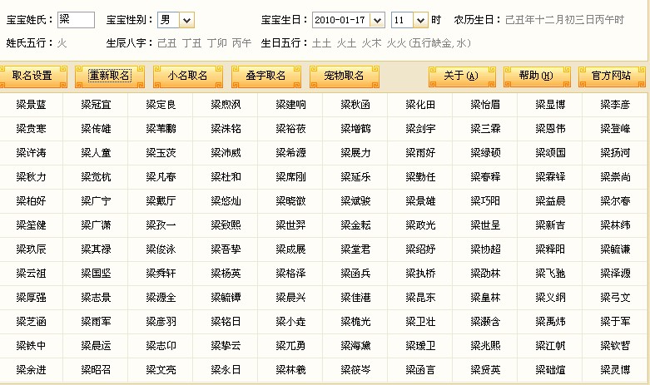Select the name 梁芝涵
This screenshot has height=385, width=650.
31,322
